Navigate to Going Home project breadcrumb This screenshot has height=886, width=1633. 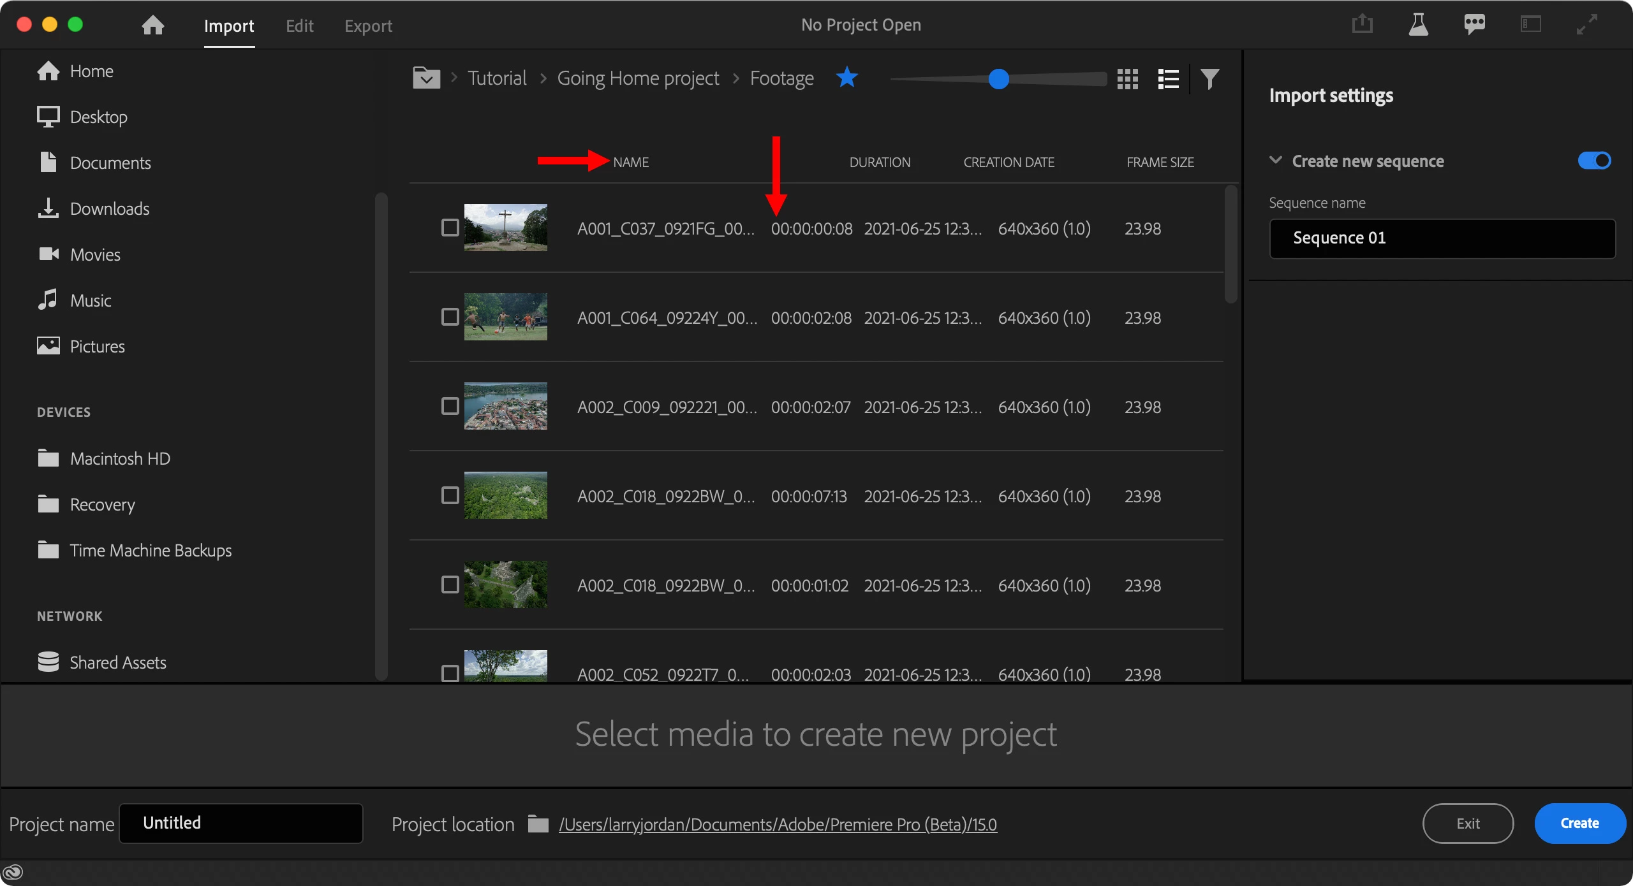tap(638, 78)
